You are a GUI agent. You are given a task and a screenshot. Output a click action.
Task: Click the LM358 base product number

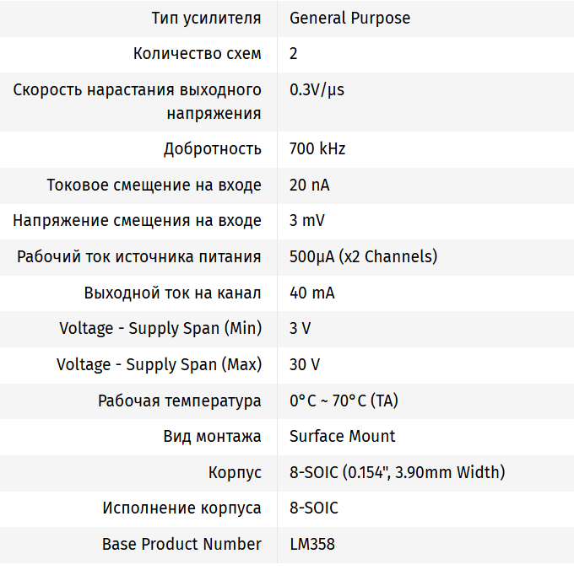[312, 544]
